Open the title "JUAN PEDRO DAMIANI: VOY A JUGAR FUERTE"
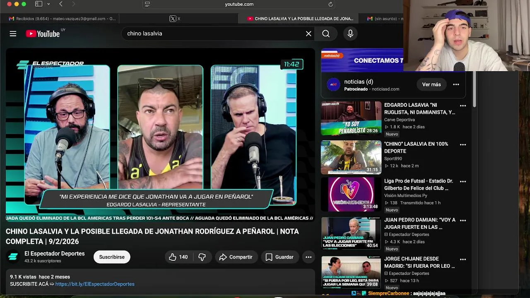This screenshot has height=298, width=530. (x=419, y=223)
